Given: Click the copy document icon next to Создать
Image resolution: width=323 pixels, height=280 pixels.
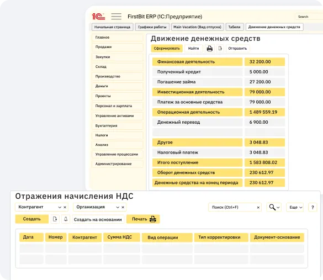Looking at the screenshot, I should pos(55,219).
